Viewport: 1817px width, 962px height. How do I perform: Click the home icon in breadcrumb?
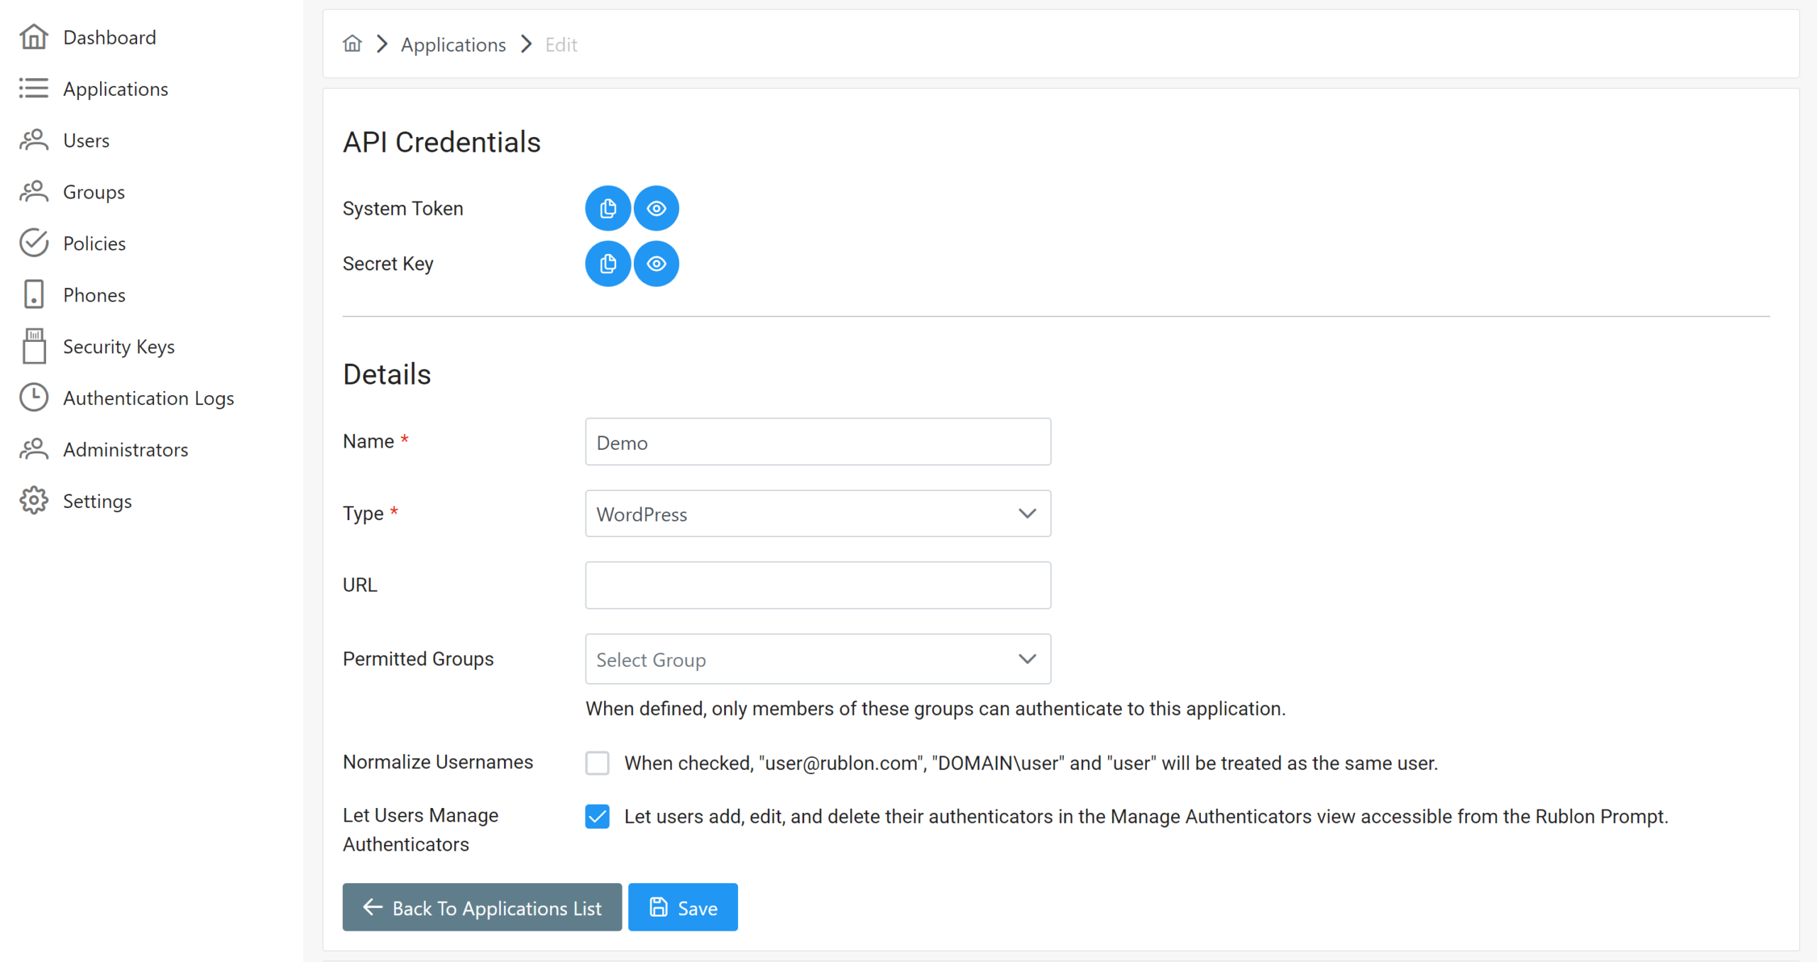[x=352, y=44]
